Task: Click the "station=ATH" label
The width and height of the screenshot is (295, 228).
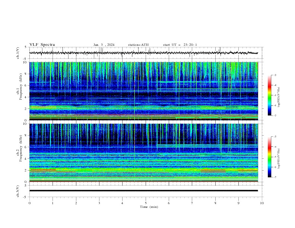Action: click(x=138, y=45)
